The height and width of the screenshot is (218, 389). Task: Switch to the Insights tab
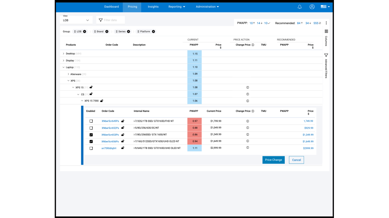[153, 7]
